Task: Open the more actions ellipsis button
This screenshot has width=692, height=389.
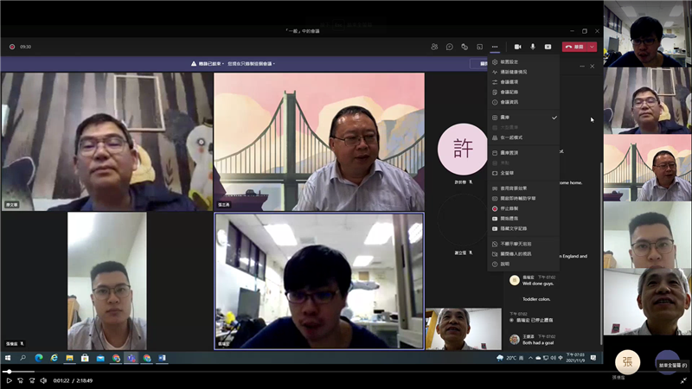Action: pyautogui.click(x=495, y=47)
